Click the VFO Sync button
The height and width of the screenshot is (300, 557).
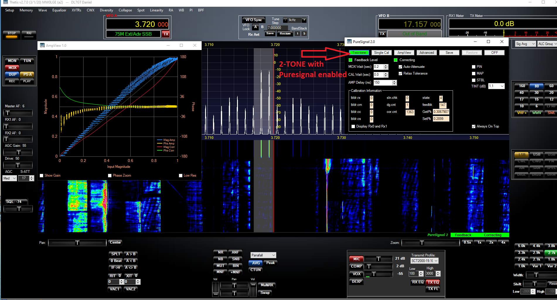[253, 20]
